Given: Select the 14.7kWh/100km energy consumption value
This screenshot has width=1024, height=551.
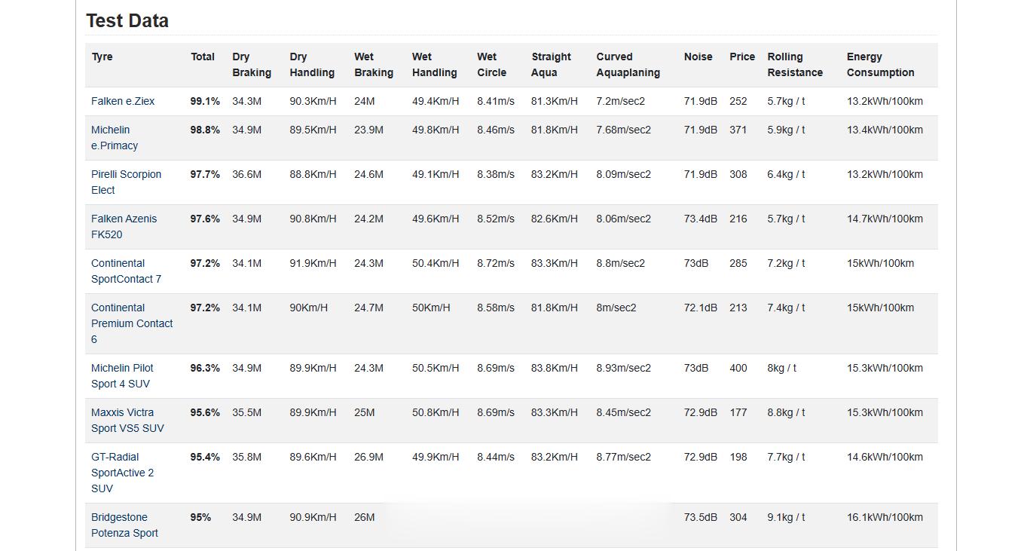Looking at the screenshot, I should point(885,219).
